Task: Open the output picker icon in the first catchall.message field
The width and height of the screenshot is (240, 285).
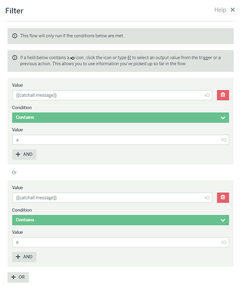Action: 207,95
